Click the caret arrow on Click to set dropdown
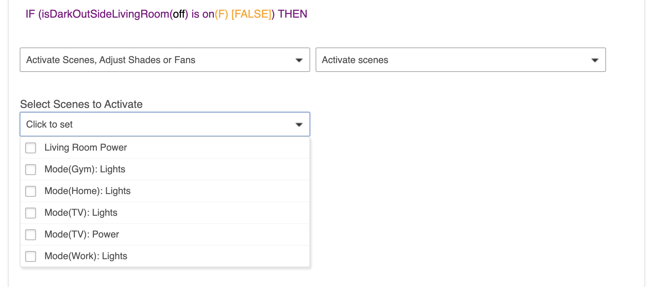Viewport: 655px width, 287px height. tap(299, 125)
